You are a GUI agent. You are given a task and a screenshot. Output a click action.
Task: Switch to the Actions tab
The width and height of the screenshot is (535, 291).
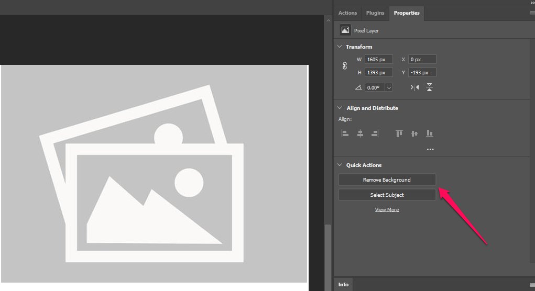(x=347, y=13)
